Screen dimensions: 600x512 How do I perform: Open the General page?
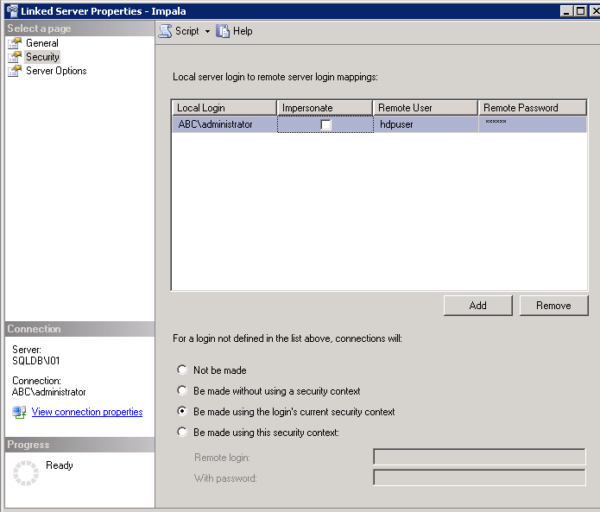[42, 43]
